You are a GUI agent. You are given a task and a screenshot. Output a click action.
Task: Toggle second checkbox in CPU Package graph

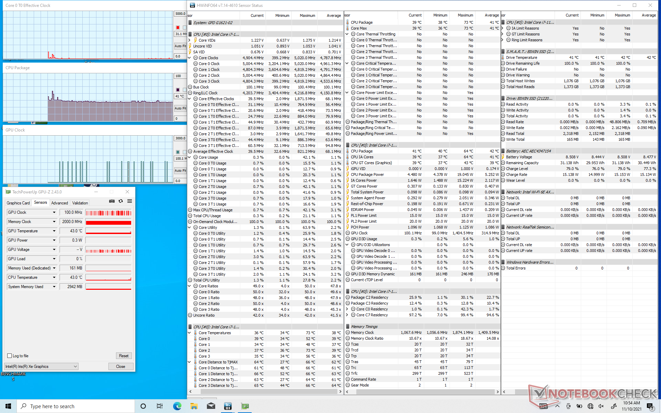click(185, 90)
